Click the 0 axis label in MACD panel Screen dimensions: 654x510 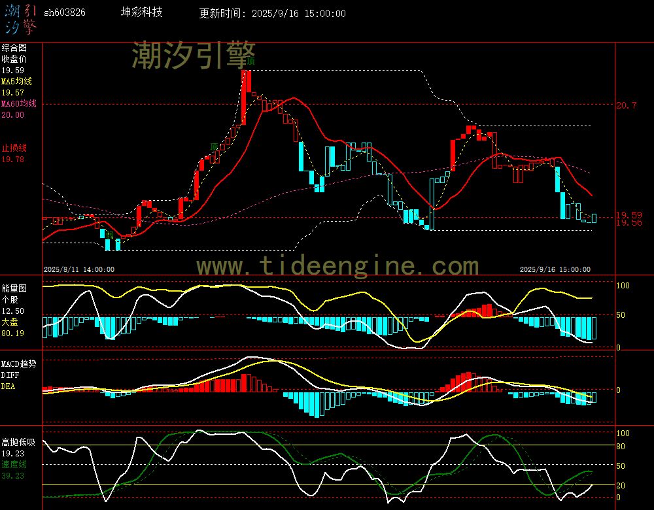pyautogui.click(x=618, y=390)
